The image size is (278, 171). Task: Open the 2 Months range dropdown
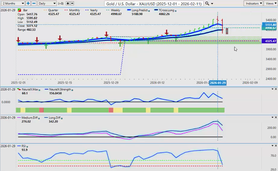[13, 3]
